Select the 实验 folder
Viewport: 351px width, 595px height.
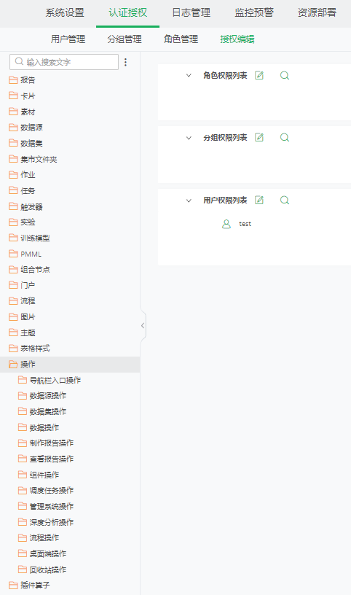point(28,222)
